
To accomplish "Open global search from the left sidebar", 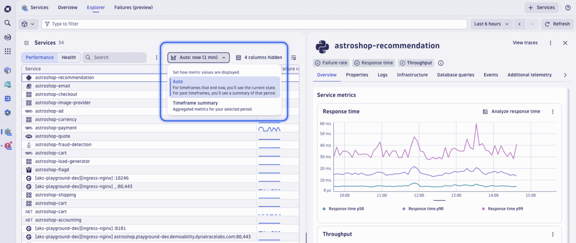I will 7,23.
